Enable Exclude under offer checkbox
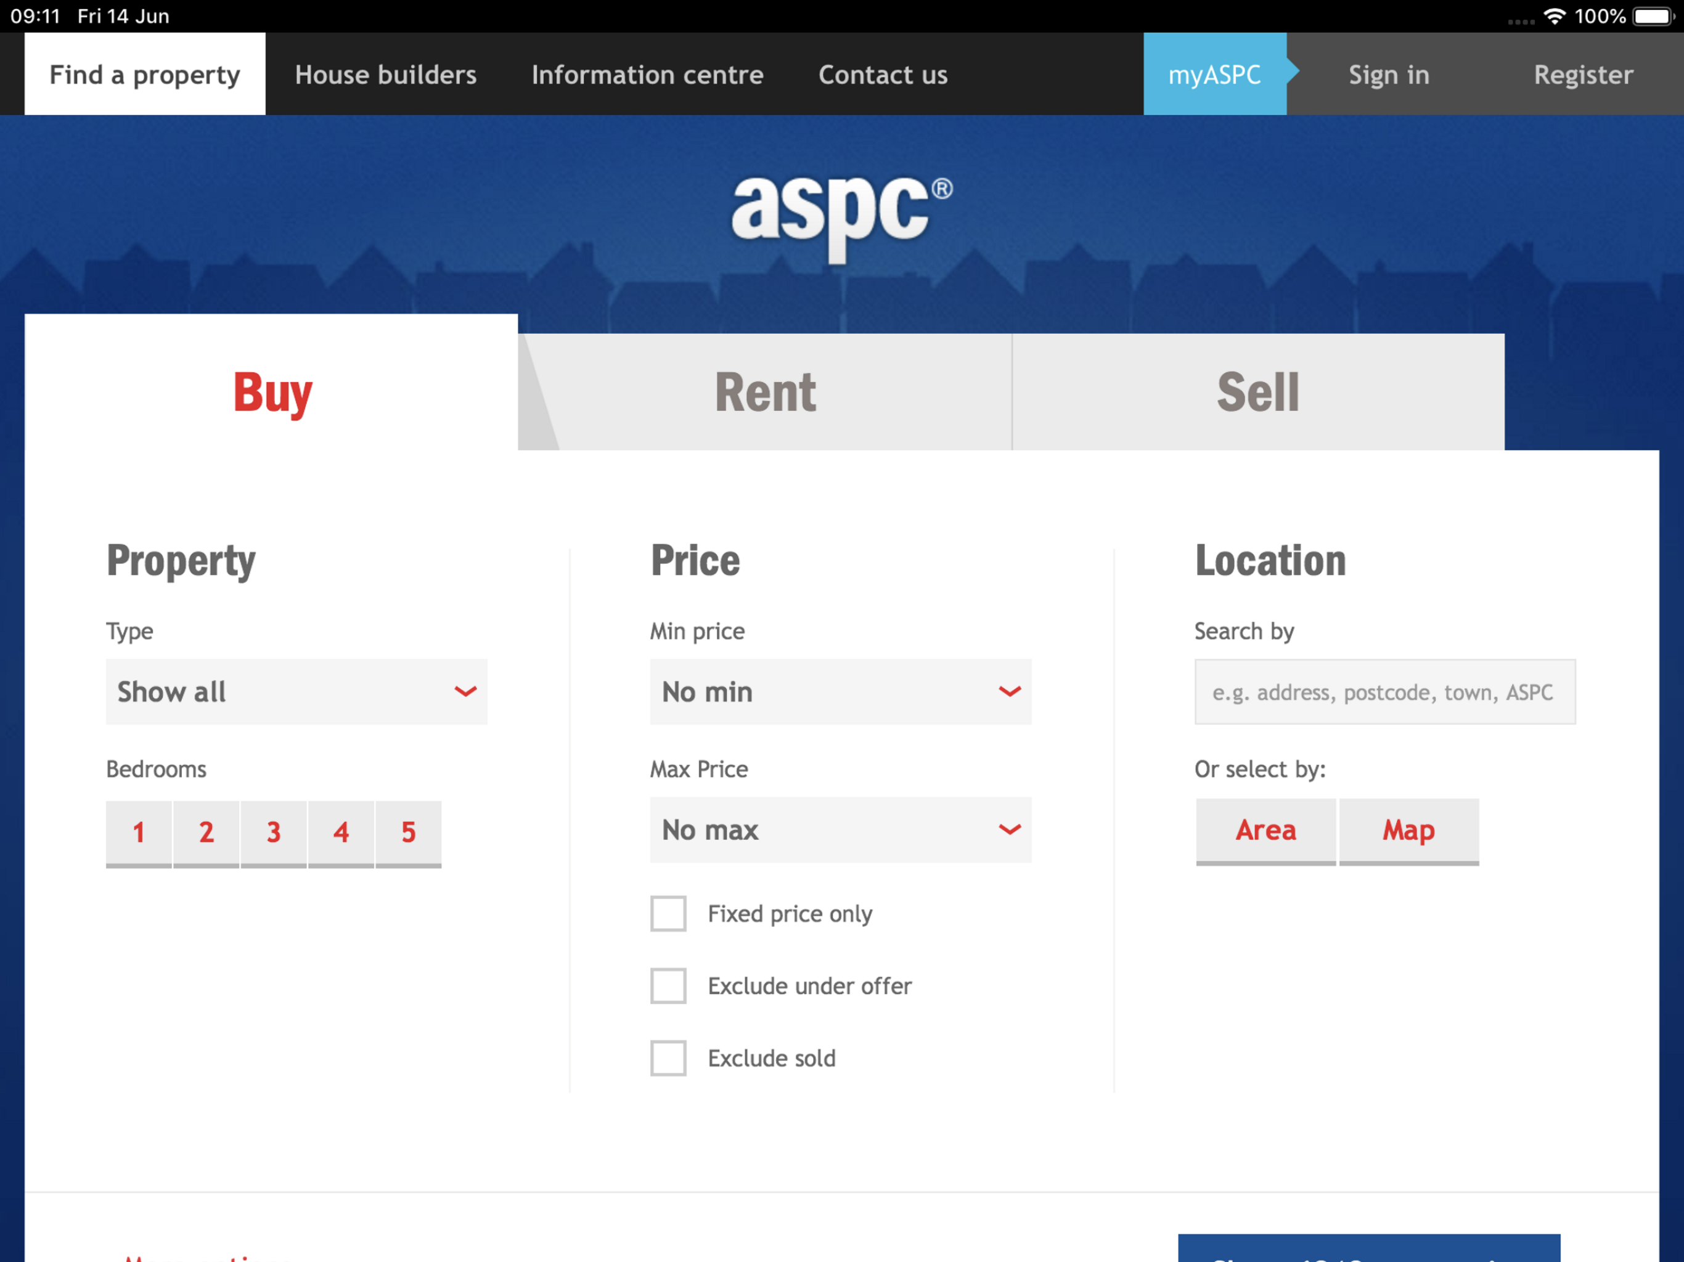This screenshot has width=1684, height=1262. tap(668, 986)
